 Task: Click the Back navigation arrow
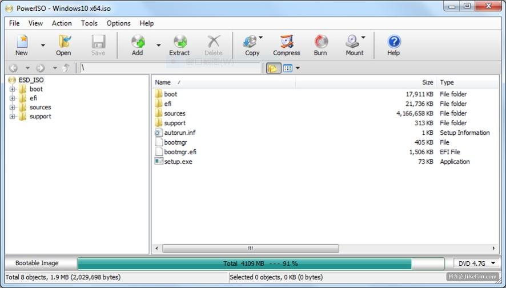coord(14,68)
